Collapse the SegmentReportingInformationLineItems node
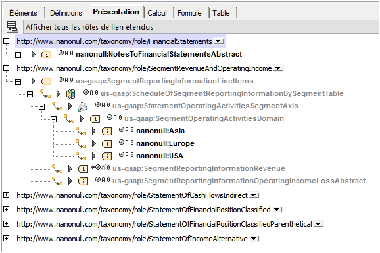380x253 pixels. [x=18, y=81]
